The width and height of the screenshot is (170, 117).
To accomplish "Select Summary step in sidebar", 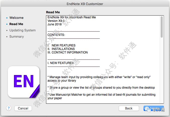I will [x=17, y=36].
